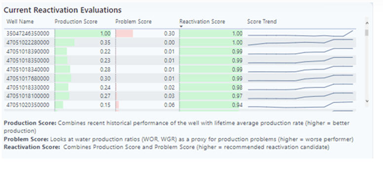
Task: Select well 35047246350000
Action: (x=28, y=33)
